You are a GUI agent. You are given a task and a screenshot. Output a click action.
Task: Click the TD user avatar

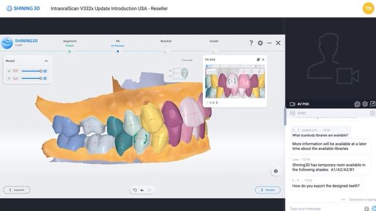coord(368,9)
